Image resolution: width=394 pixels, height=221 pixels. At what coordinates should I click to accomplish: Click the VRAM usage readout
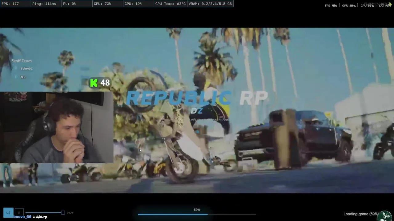pos(210,4)
